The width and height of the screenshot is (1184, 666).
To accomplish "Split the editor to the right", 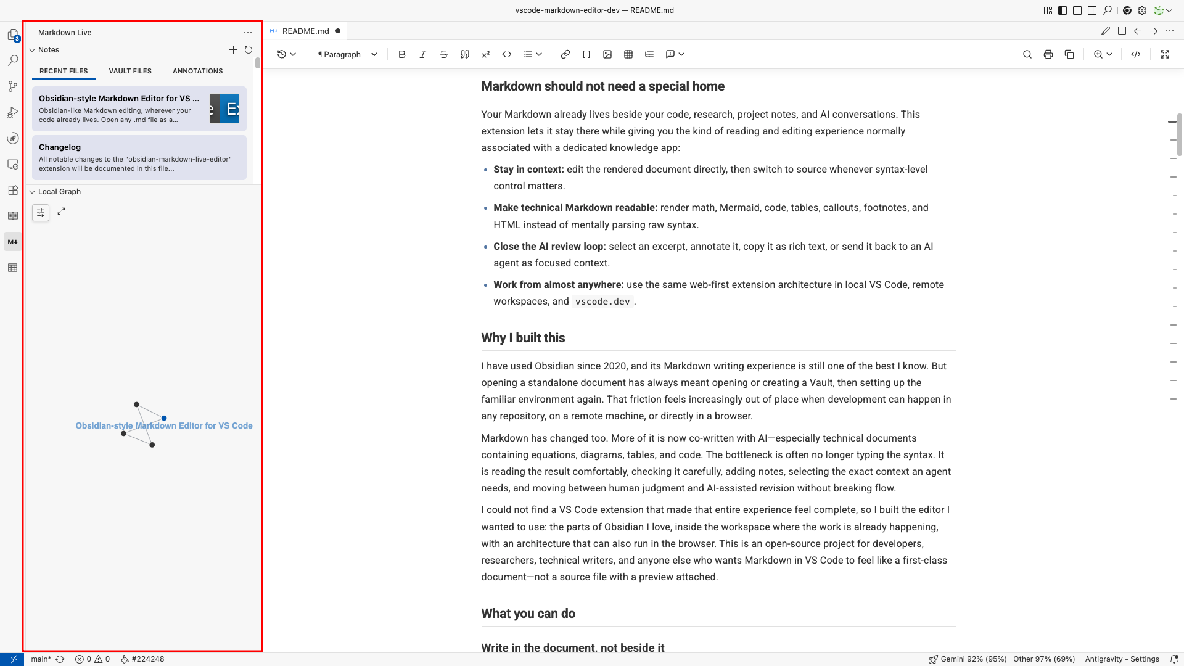I will [x=1122, y=31].
